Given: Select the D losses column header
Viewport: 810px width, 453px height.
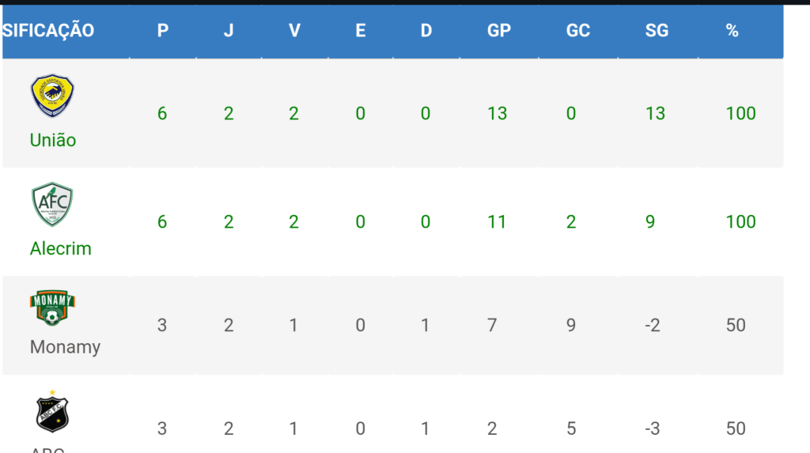Looking at the screenshot, I should [x=426, y=31].
